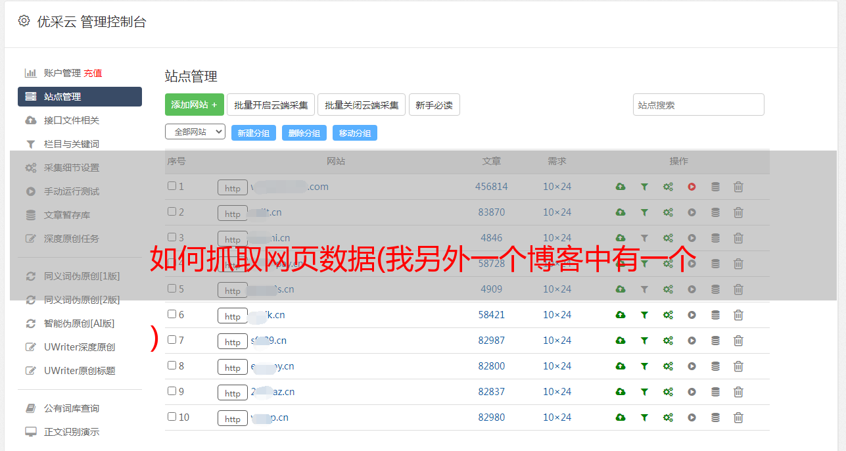The height and width of the screenshot is (451, 846).
Task: Click the gear icon beside 优采云 管理控制台
Action: (x=24, y=21)
